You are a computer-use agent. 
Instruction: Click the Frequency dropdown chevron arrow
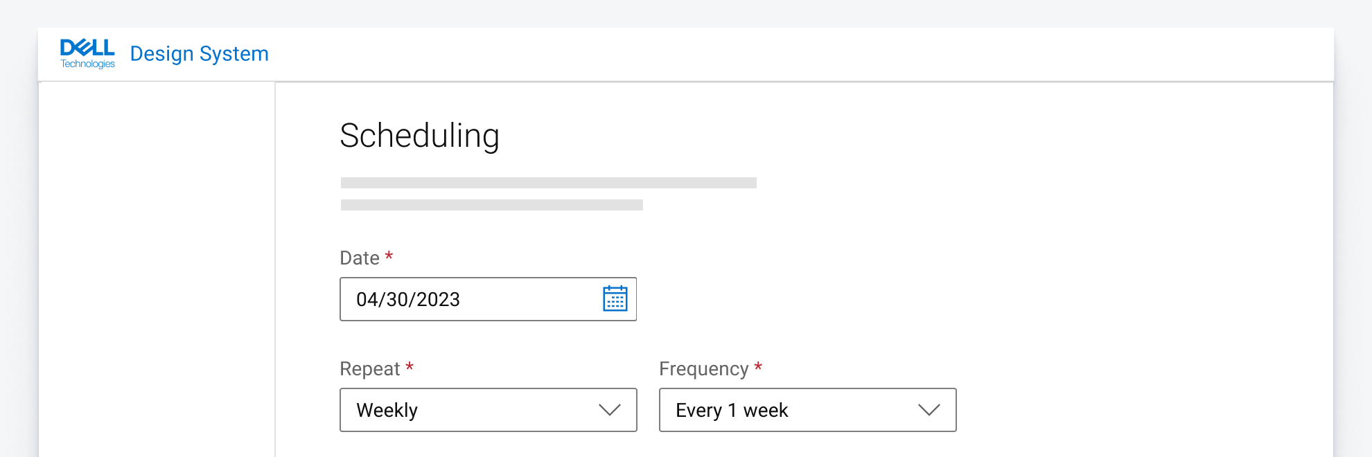pyautogui.click(x=929, y=410)
